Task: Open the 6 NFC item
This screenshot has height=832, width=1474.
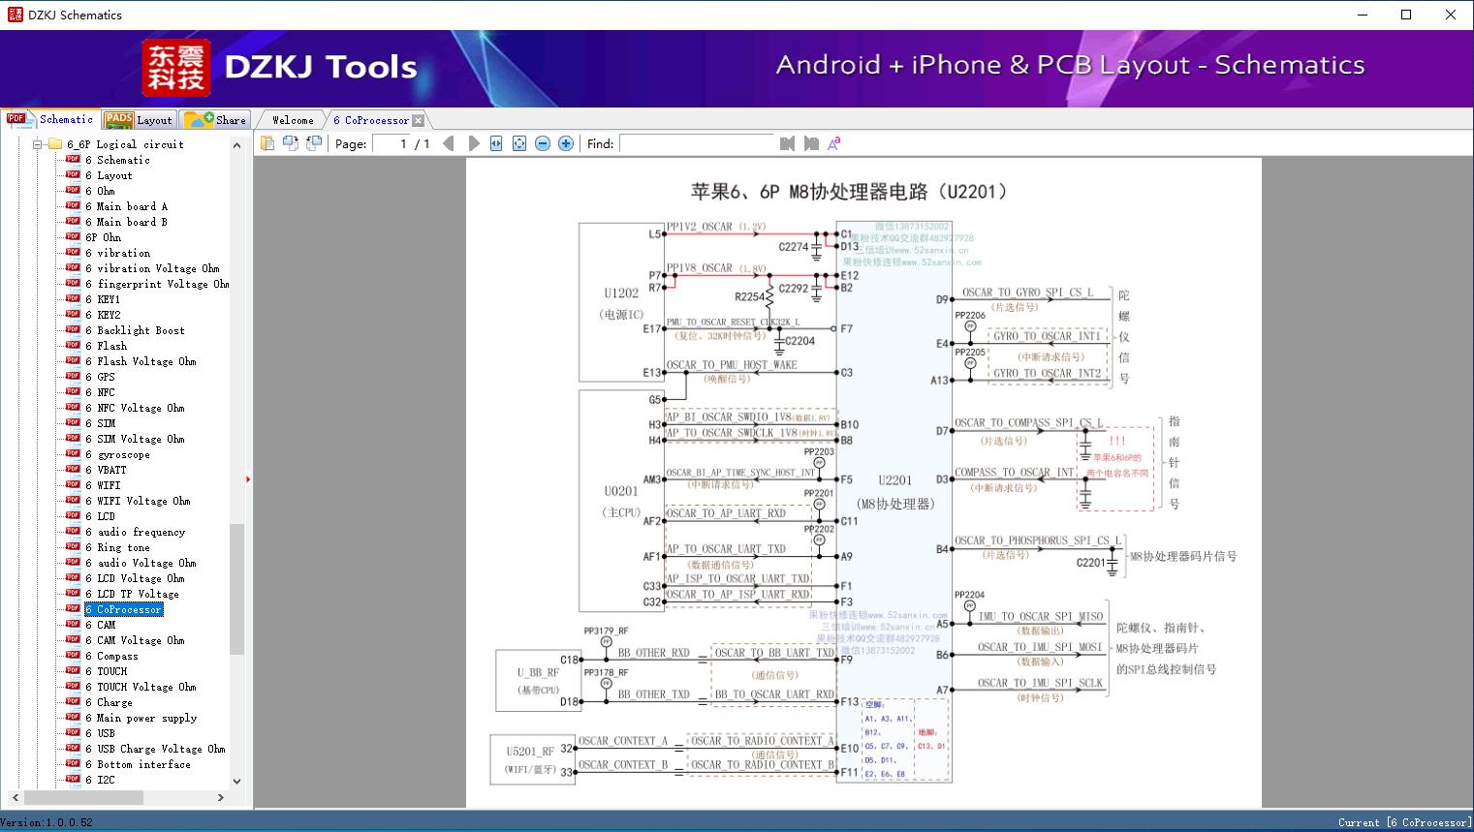Action: point(100,392)
